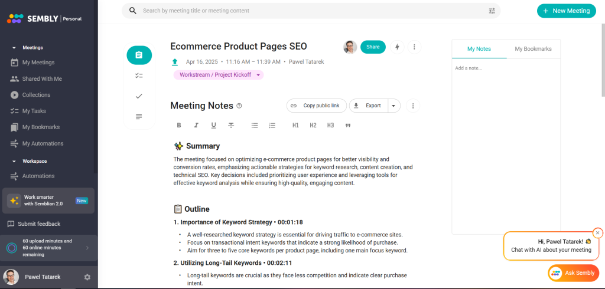The height and width of the screenshot is (289, 605).
Task: Switch to the My Notes tab
Action: tap(479, 49)
